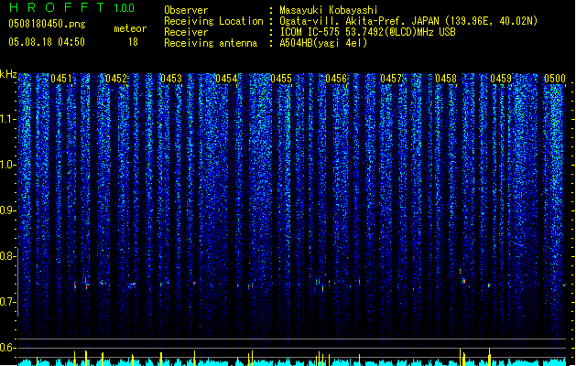Image resolution: width=576 pixels, height=366 pixels.
Task: Click the 0500 time marker
Action: click(x=555, y=79)
